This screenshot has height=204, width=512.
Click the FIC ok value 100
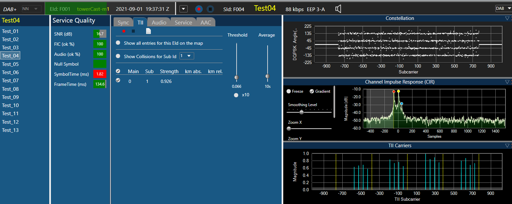[100, 44]
